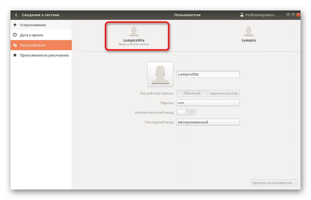Screen dimensions: 311x200
Task: Click the star icon beside Приложения по умолчанию
Action: click(x=15, y=55)
